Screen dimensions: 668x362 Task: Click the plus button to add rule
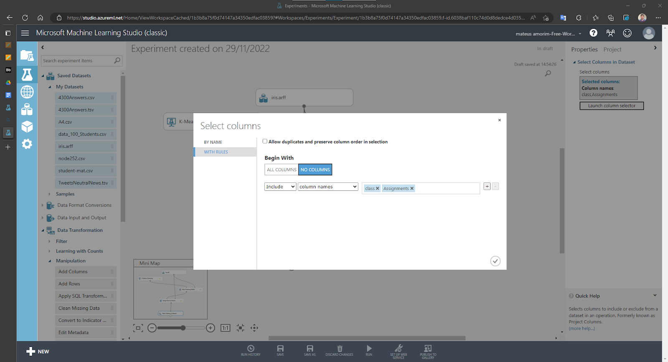487,186
